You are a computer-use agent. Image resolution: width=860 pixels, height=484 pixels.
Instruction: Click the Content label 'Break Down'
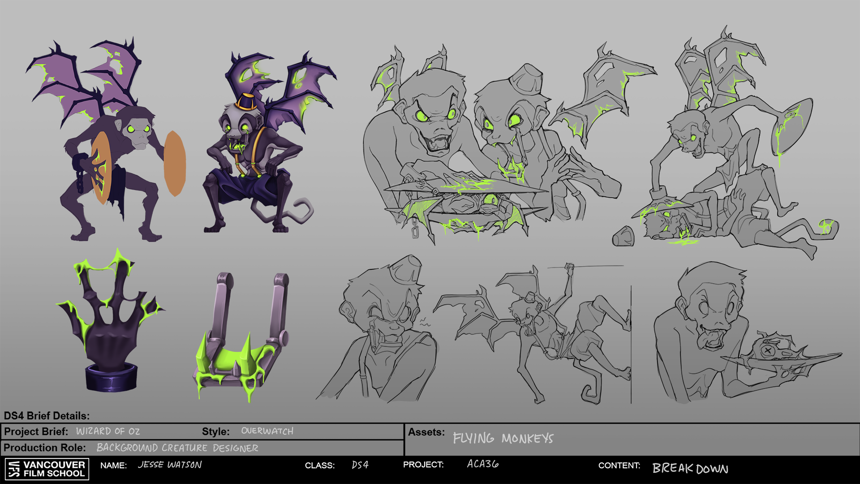tap(690, 469)
